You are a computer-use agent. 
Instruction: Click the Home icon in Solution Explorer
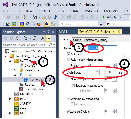[x=17, y=38]
